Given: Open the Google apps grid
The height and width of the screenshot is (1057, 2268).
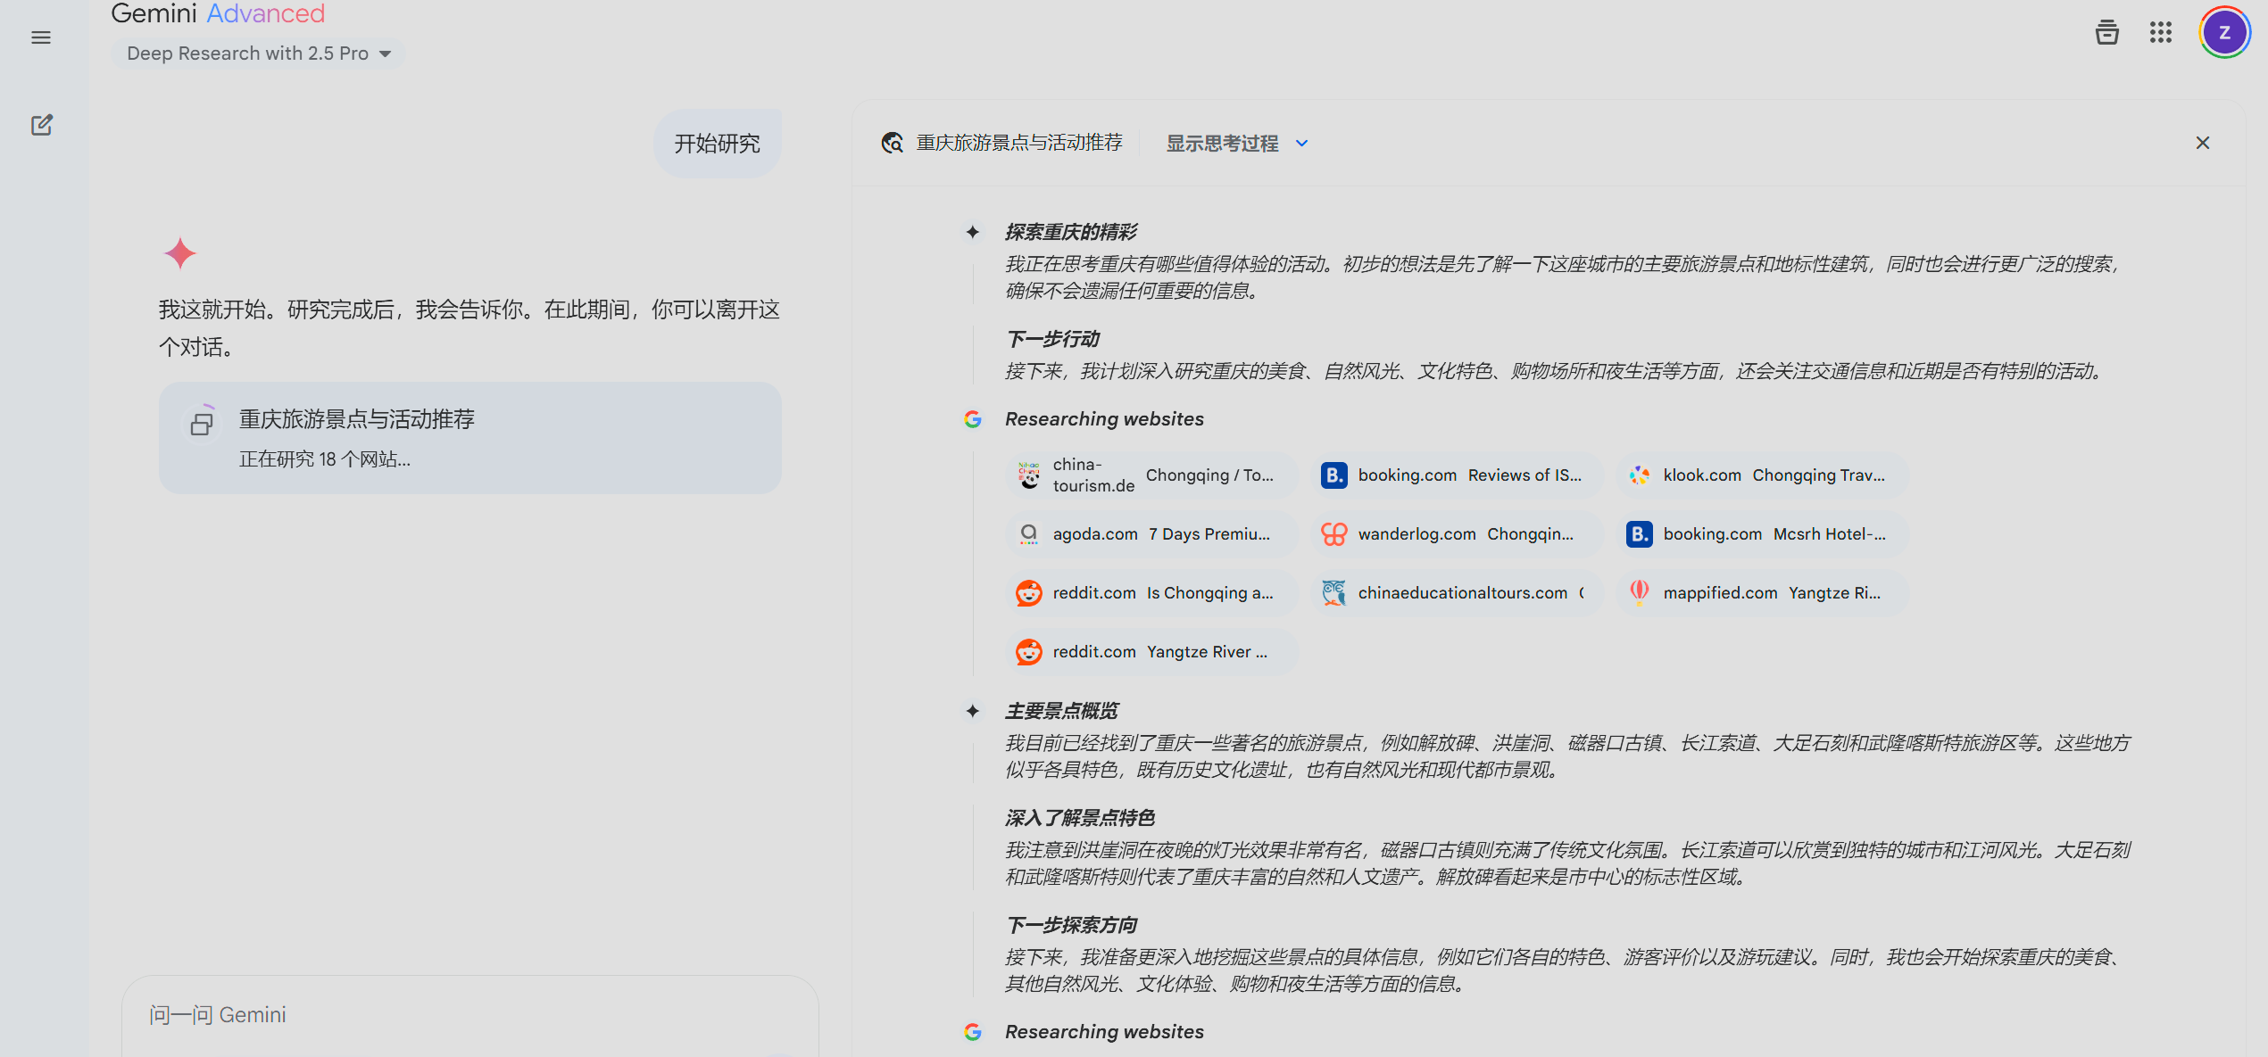Looking at the screenshot, I should (2161, 33).
